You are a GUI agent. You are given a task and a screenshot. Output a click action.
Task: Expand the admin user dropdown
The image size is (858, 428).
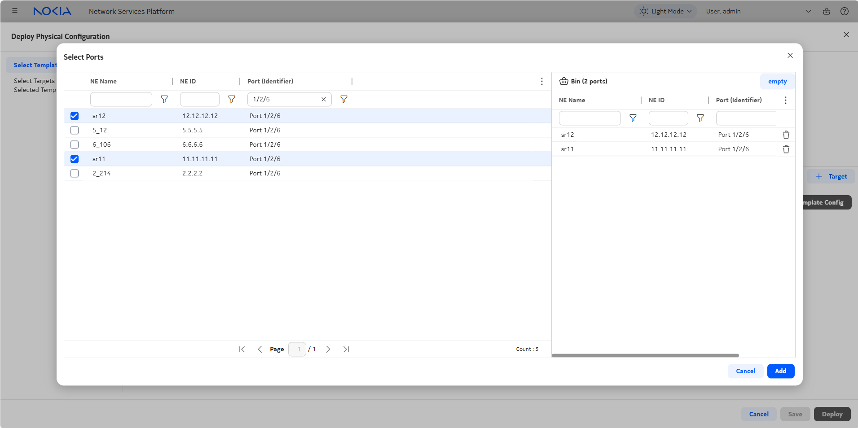pyautogui.click(x=808, y=11)
